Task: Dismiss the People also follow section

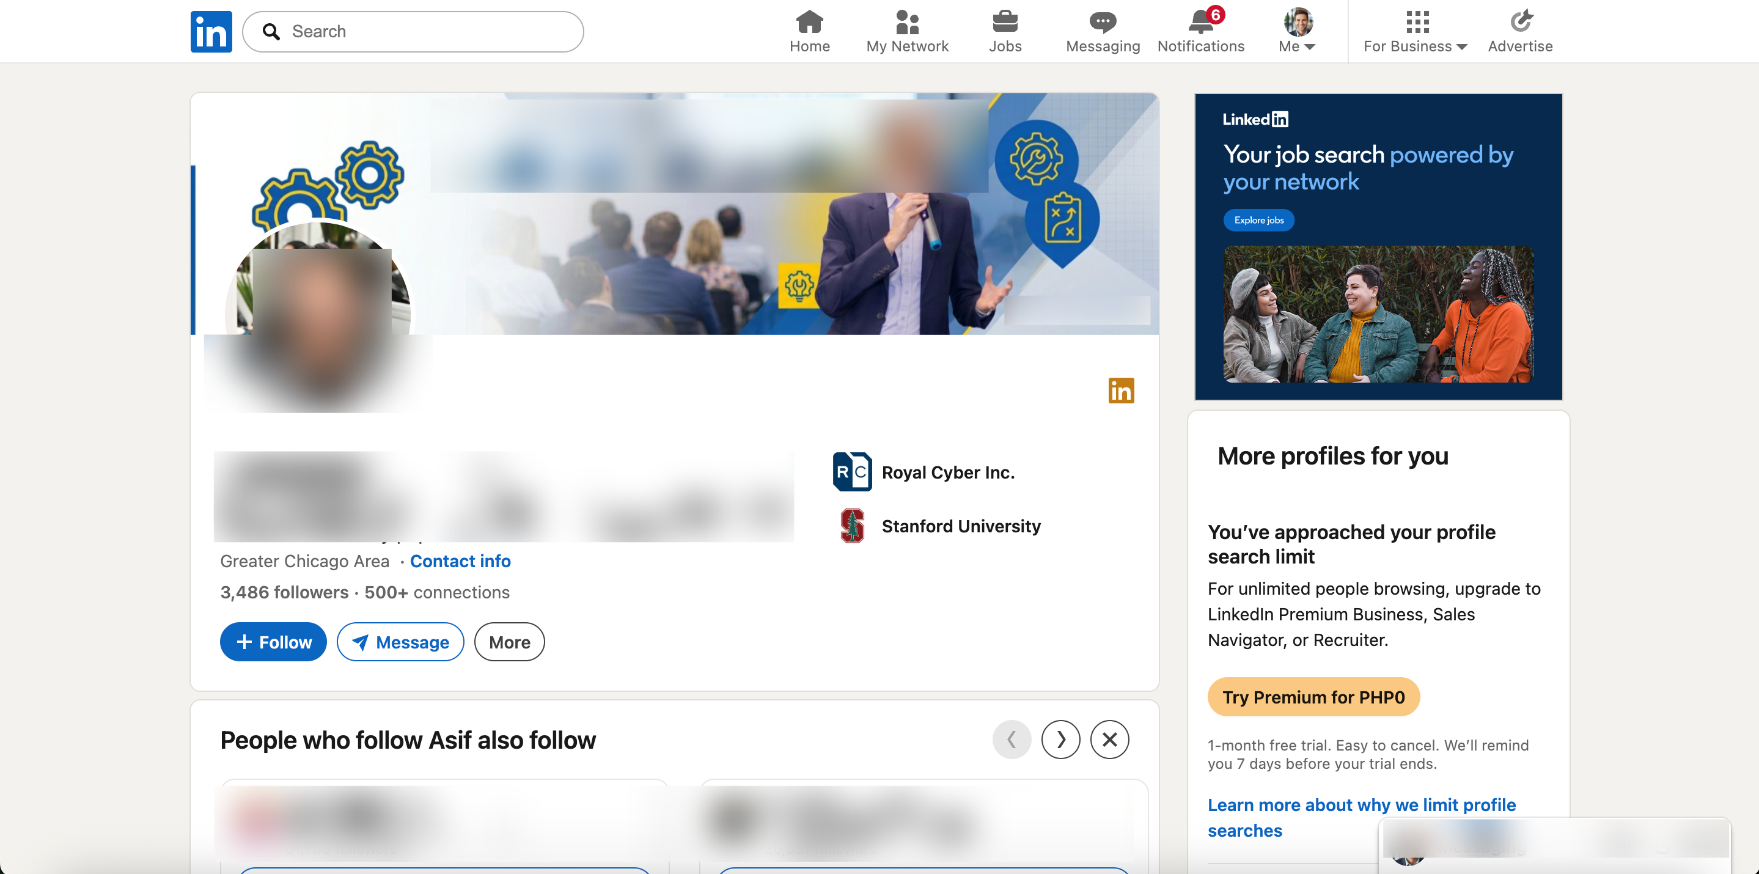Action: (1109, 740)
